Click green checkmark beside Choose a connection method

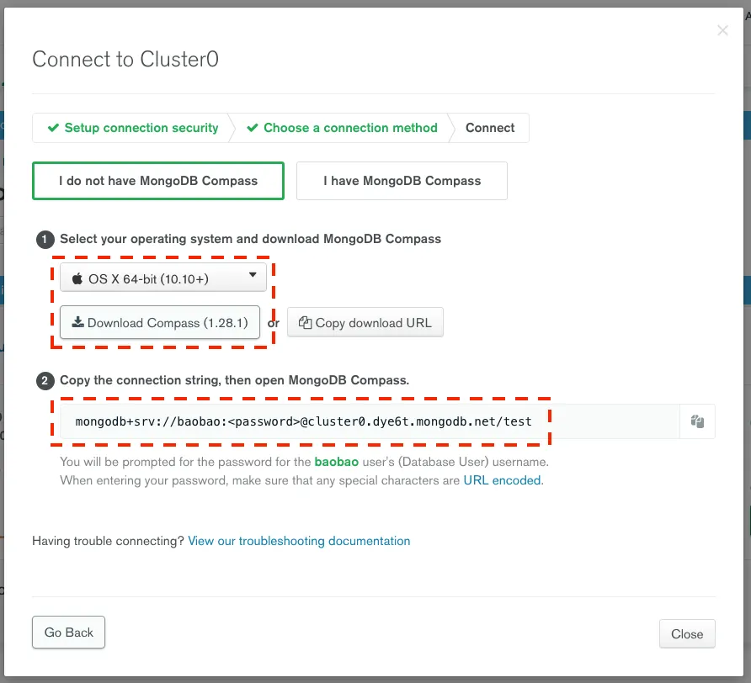pos(253,128)
